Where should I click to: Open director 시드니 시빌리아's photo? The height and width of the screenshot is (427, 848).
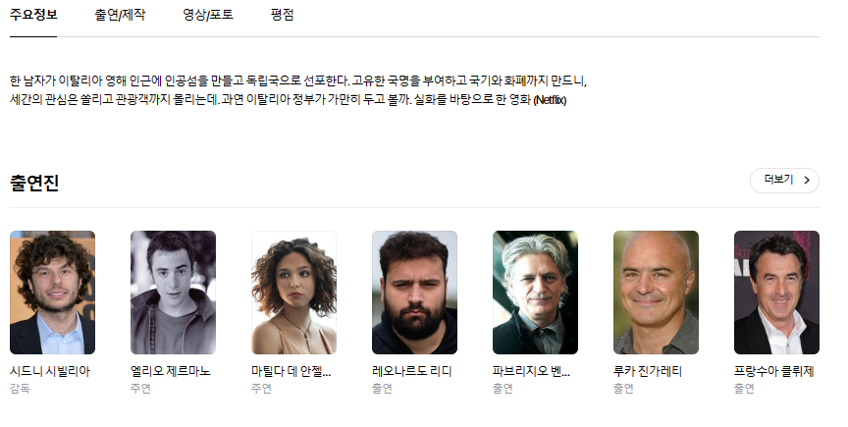click(52, 293)
